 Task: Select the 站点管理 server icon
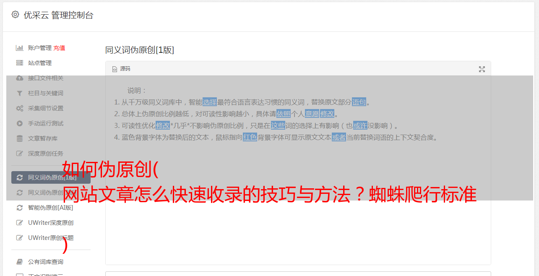coord(19,63)
